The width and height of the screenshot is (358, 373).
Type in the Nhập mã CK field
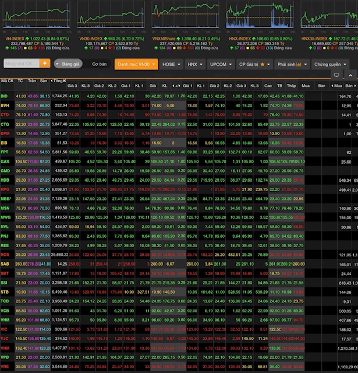[x=21, y=64]
